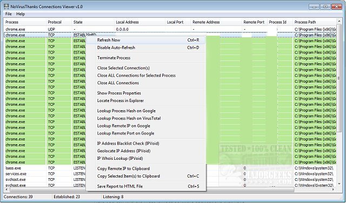Select Lookup Process Hash on VirusTotal
This screenshot has width=346, height=203.
(x=145, y=118)
